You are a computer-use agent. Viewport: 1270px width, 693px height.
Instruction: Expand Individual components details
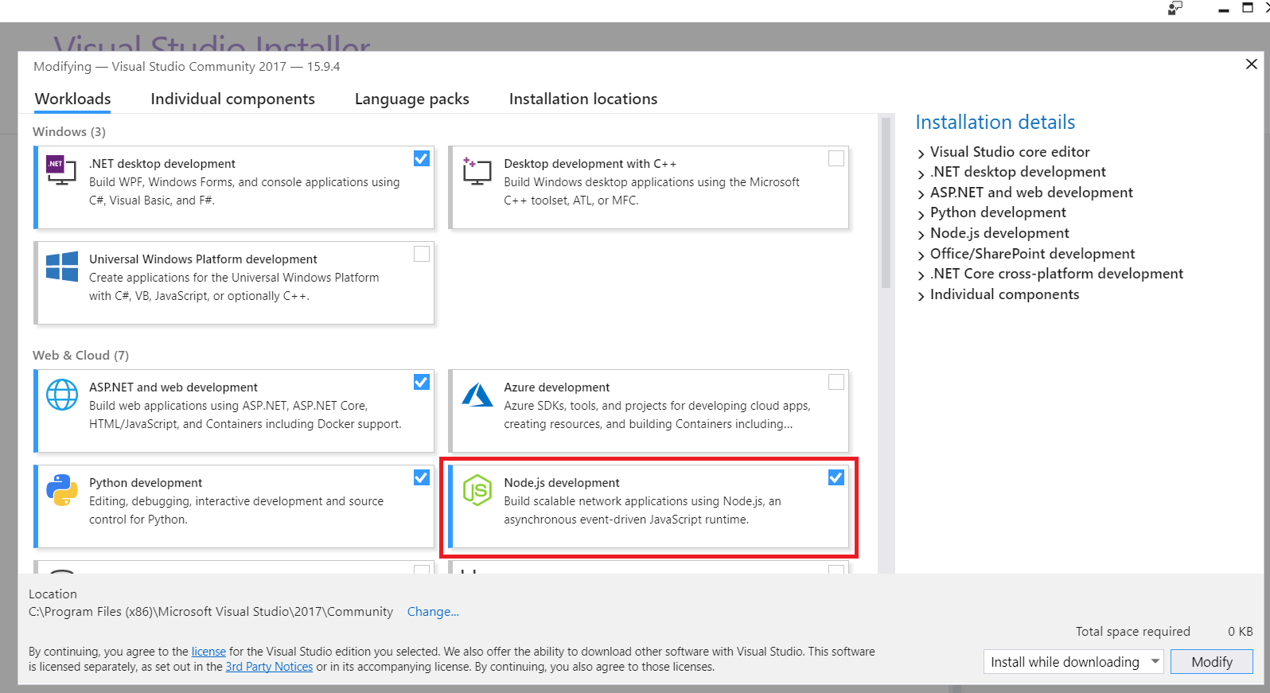(x=921, y=296)
